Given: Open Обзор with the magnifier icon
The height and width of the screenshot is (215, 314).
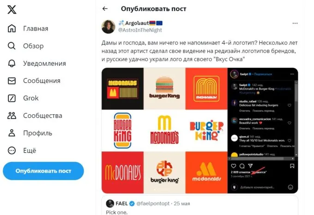Looking at the screenshot, I should (12, 46).
